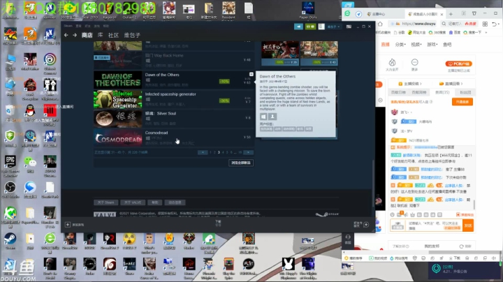Open 贡献周榜 tab in Douyu panel

[419, 92]
